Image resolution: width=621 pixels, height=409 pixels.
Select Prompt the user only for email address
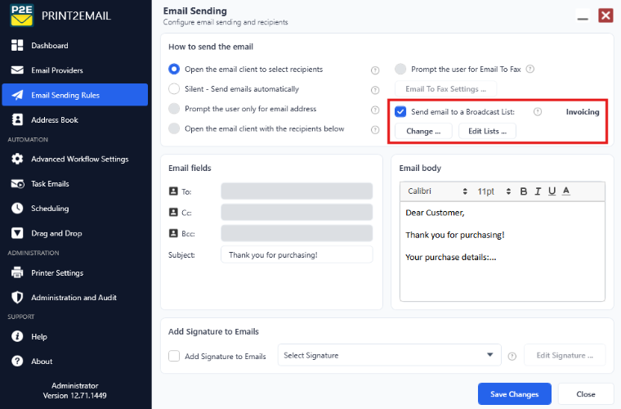174,109
